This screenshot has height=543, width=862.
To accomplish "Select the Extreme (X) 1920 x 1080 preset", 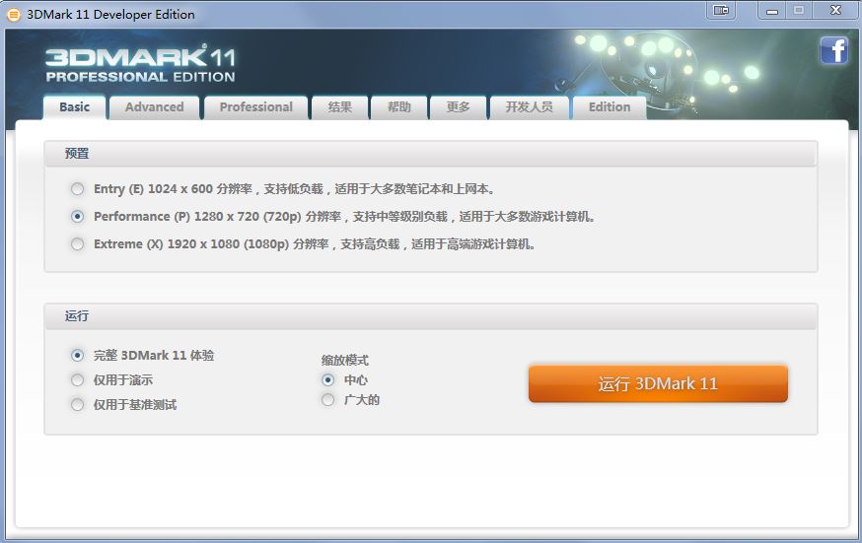I will [x=78, y=244].
